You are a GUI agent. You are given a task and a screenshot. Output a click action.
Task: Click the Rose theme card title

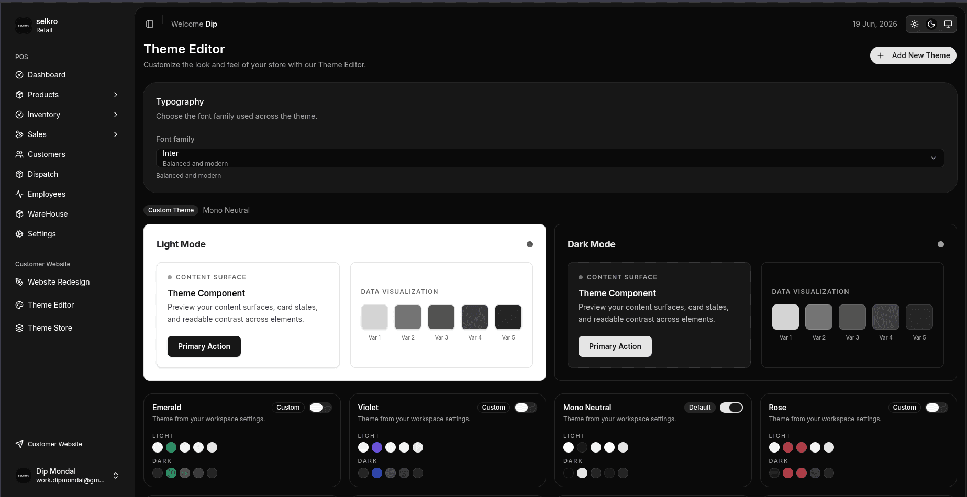click(777, 408)
